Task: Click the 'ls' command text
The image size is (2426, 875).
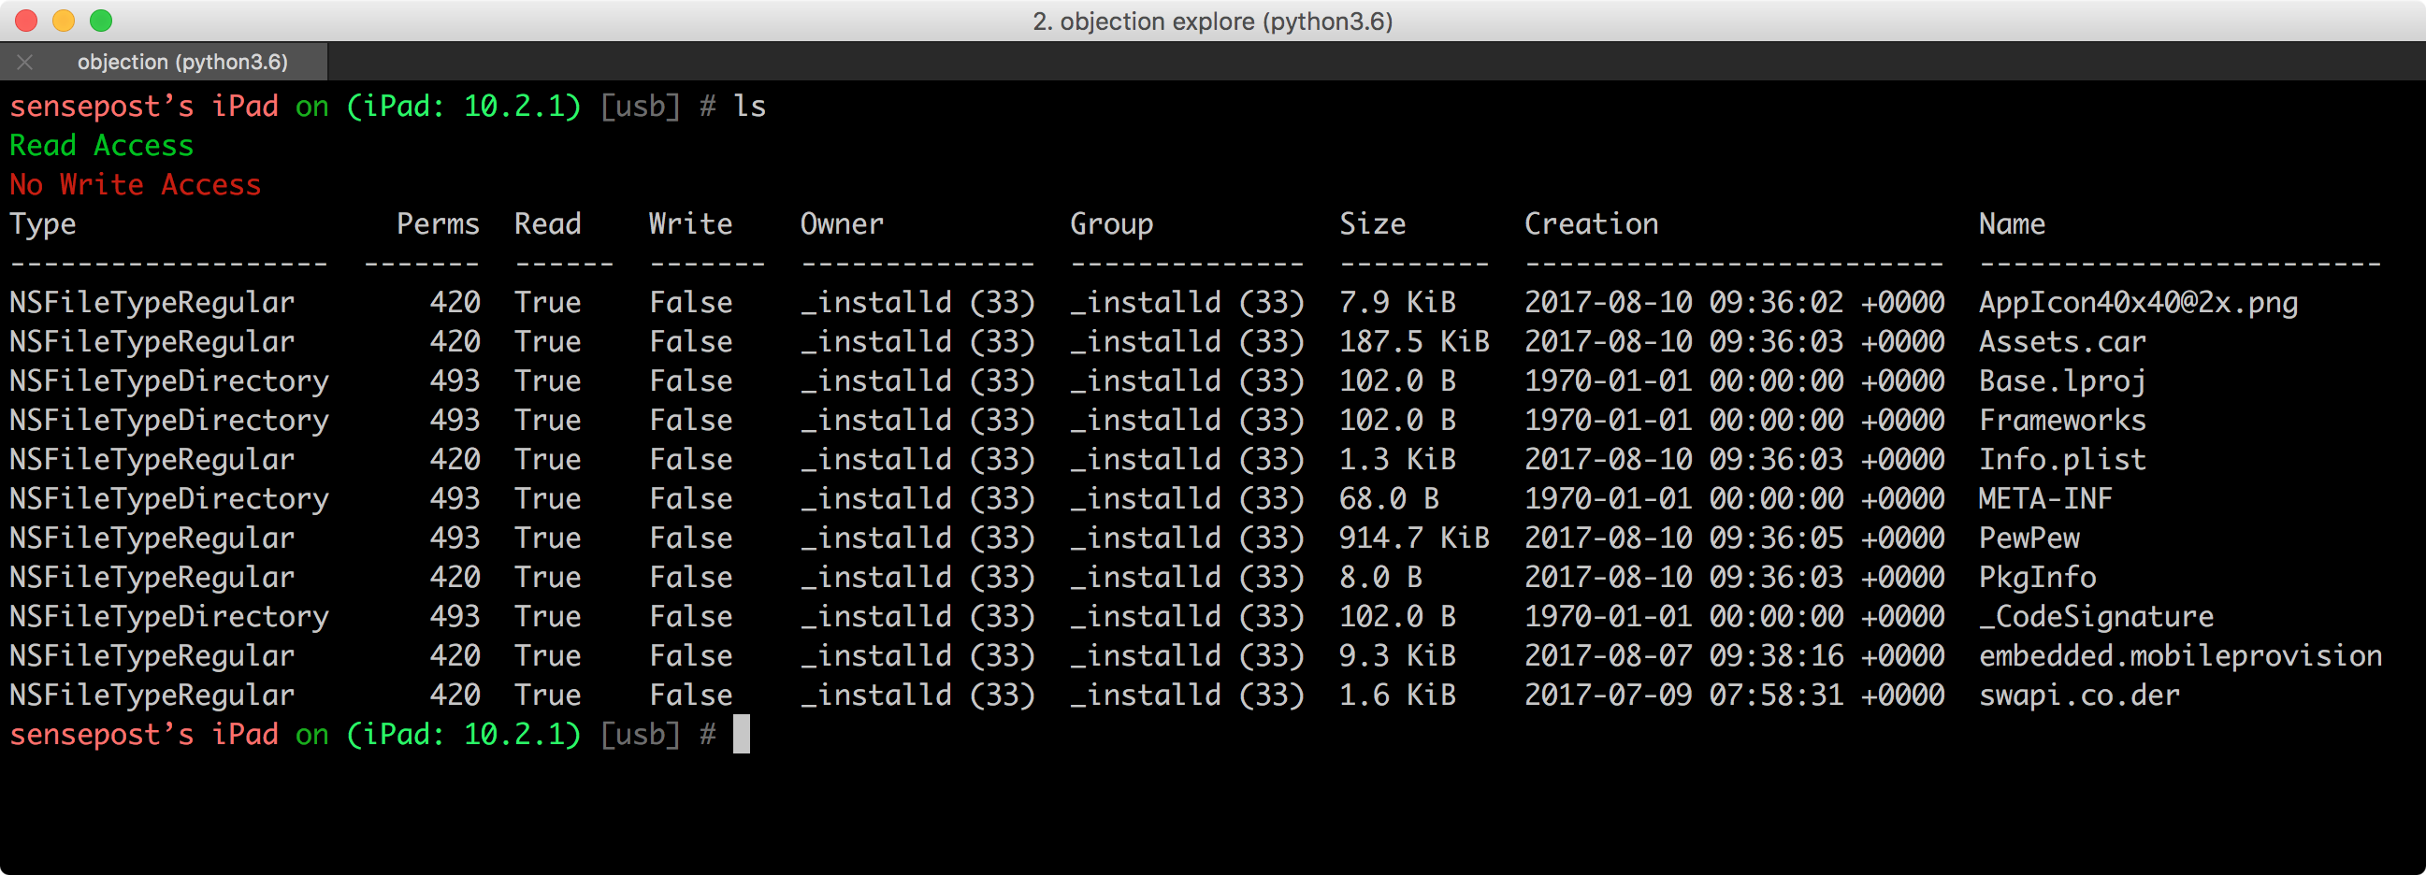Action: coord(750,107)
